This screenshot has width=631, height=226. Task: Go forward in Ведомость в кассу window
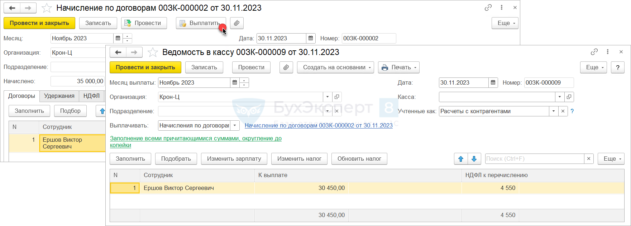click(134, 52)
